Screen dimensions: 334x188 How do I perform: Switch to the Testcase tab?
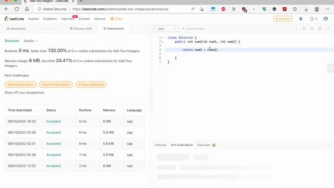(160, 145)
